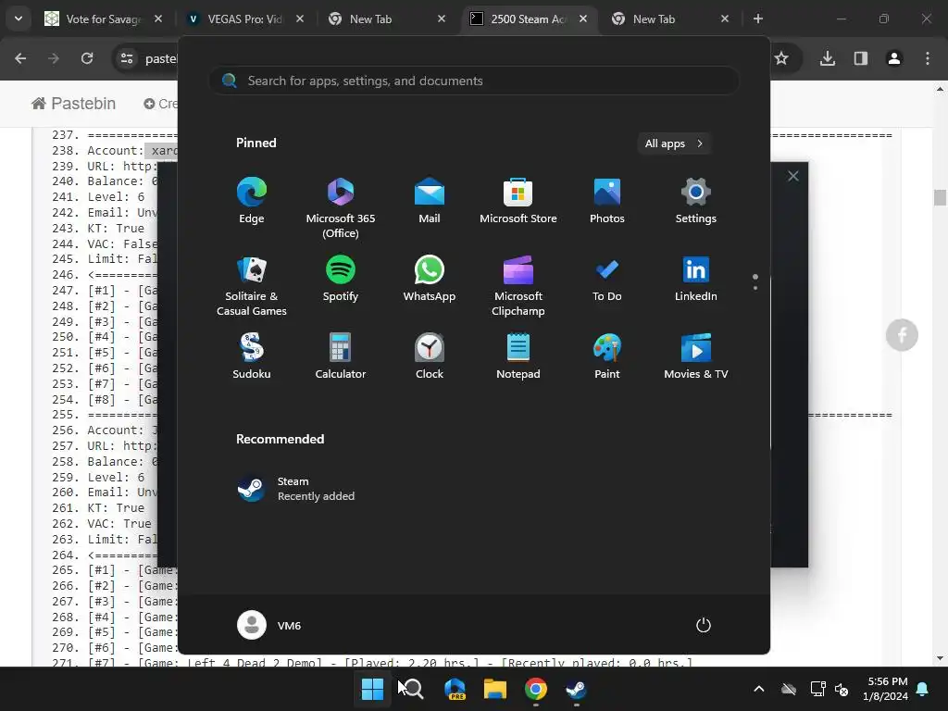Switch to Chrome on taskbar
948x711 pixels.
point(536,689)
